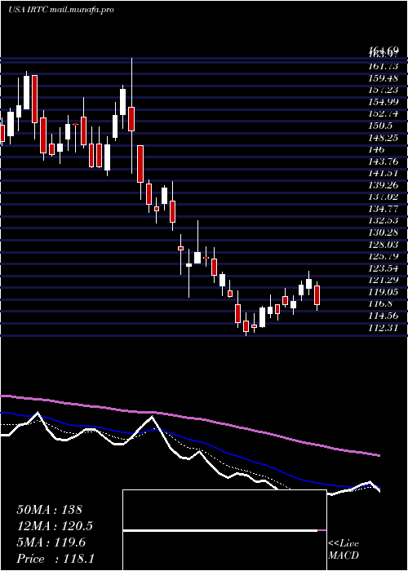Image resolution: width=408 pixels, height=571 pixels.
Task: Click the 132.53 price axis label
Action: (x=384, y=221)
